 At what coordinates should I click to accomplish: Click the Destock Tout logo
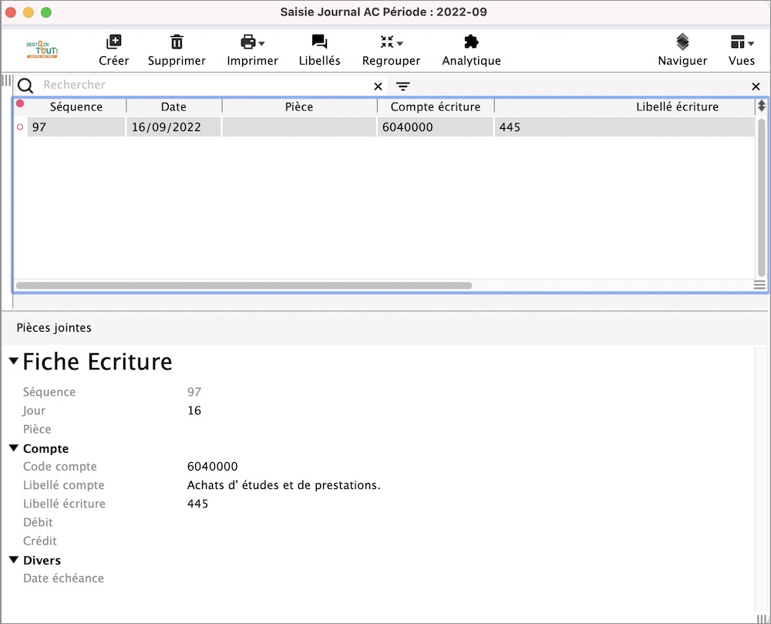(42, 49)
